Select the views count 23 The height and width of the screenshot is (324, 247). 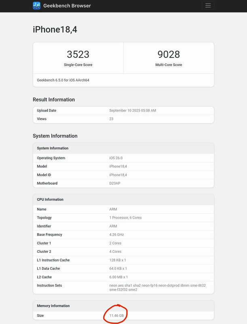[x=111, y=119]
